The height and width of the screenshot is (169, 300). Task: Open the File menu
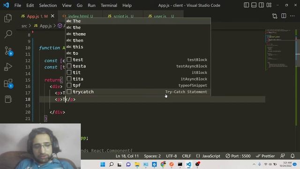click(18, 5)
